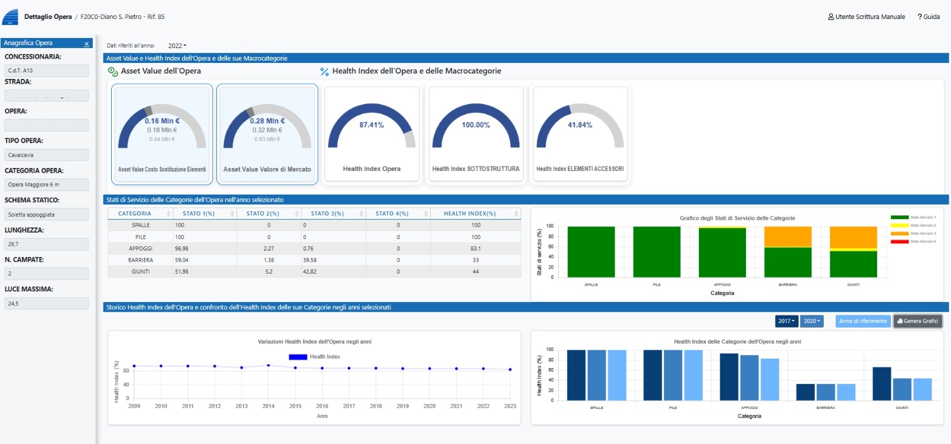Screen dimensions: 951x444
Task: Expand the 2017 year dropdown
Action: click(x=786, y=321)
